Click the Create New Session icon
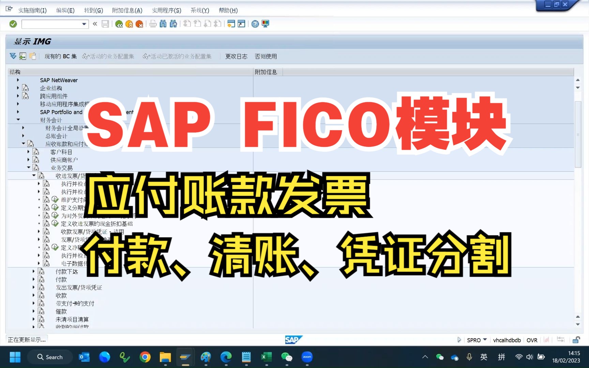This screenshot has width=589, height=368. coord(231,24)
